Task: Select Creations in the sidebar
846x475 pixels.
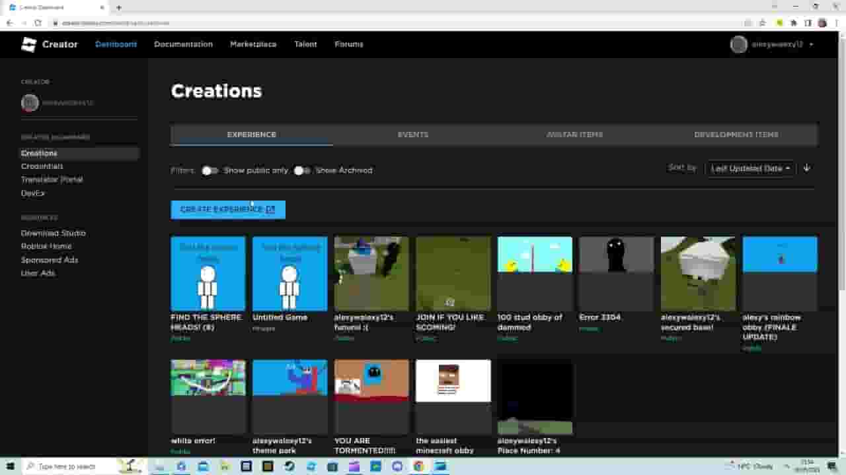Action: coord(79,153)
